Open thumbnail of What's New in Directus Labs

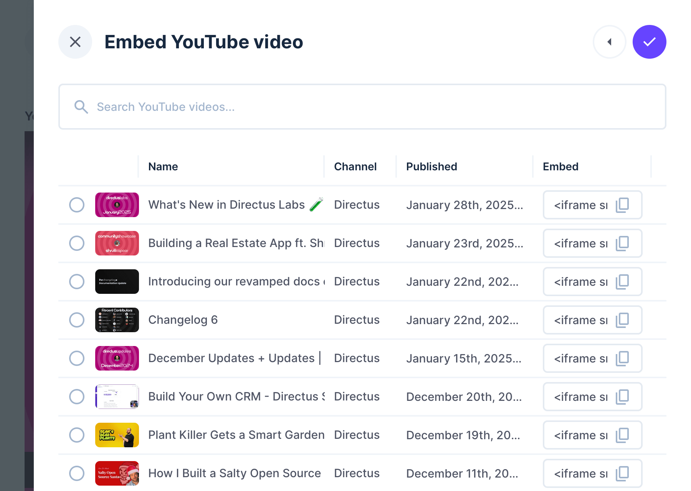(117, 205)
